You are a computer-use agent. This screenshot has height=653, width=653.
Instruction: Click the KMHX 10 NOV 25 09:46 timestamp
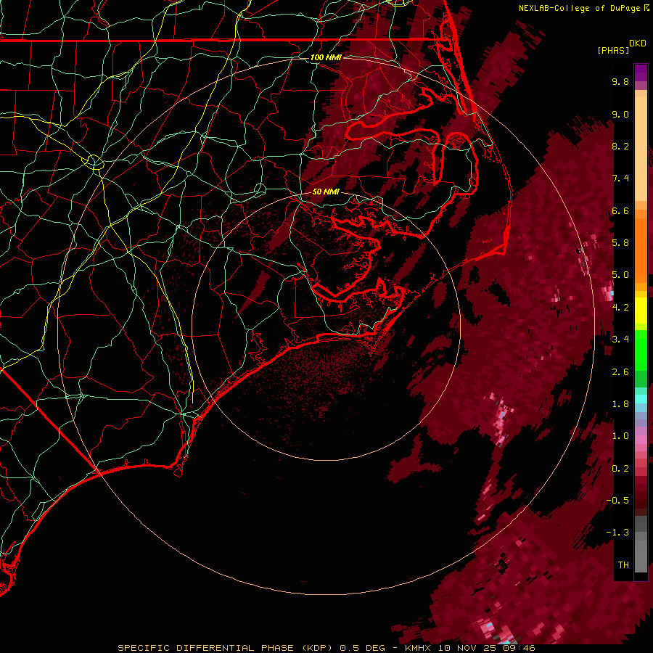[469, 648]
